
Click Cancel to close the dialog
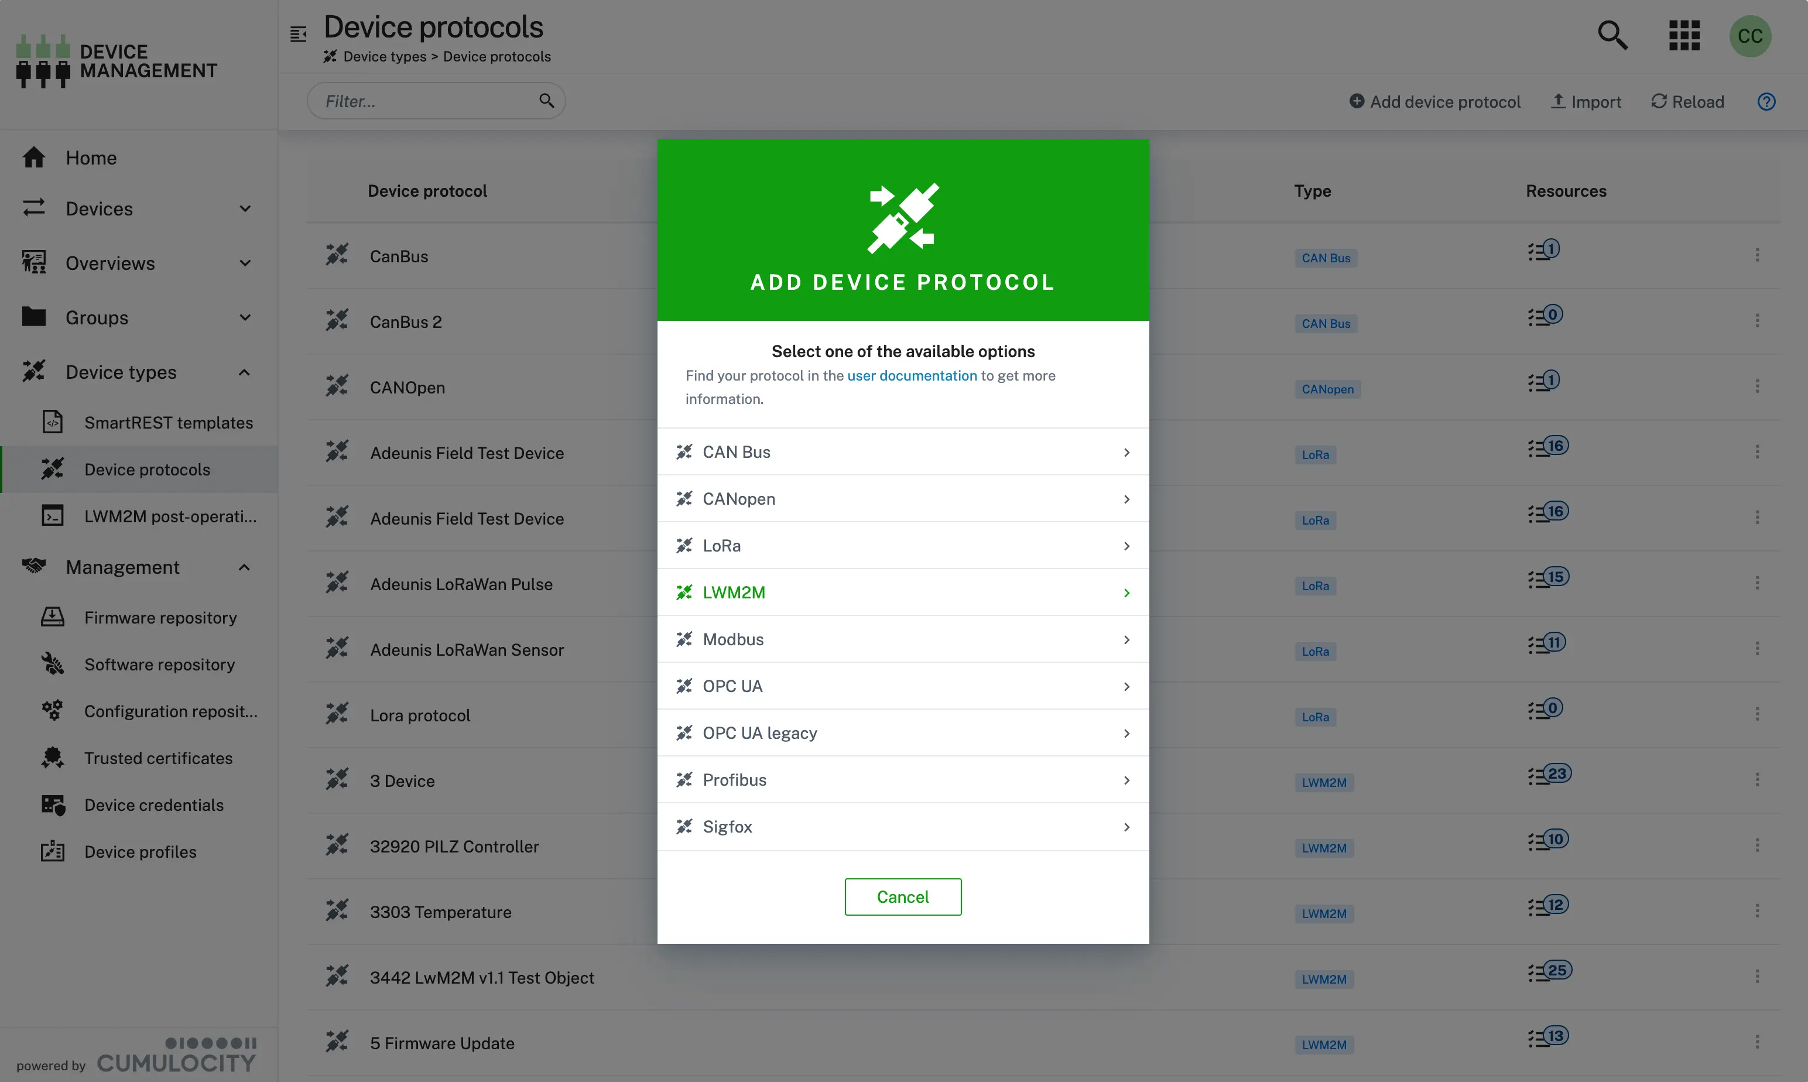[903, 896]
